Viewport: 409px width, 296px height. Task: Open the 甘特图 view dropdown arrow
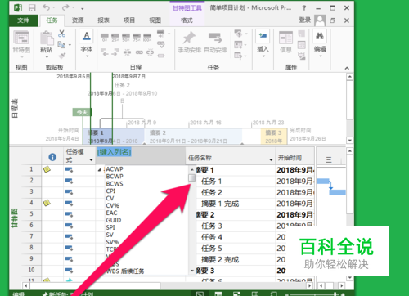coord(21,57)
